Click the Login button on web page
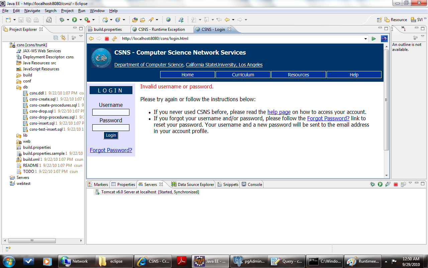Screen dimensions: 428x268 pos(111,135)
